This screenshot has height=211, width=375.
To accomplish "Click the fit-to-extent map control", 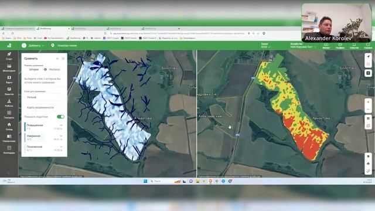I will tap(368, 64).
